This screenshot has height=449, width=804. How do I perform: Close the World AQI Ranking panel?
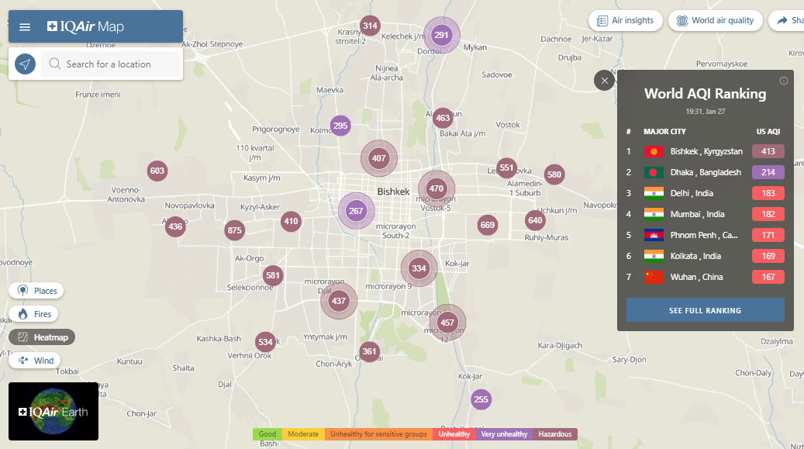click(x=605, y=80)
